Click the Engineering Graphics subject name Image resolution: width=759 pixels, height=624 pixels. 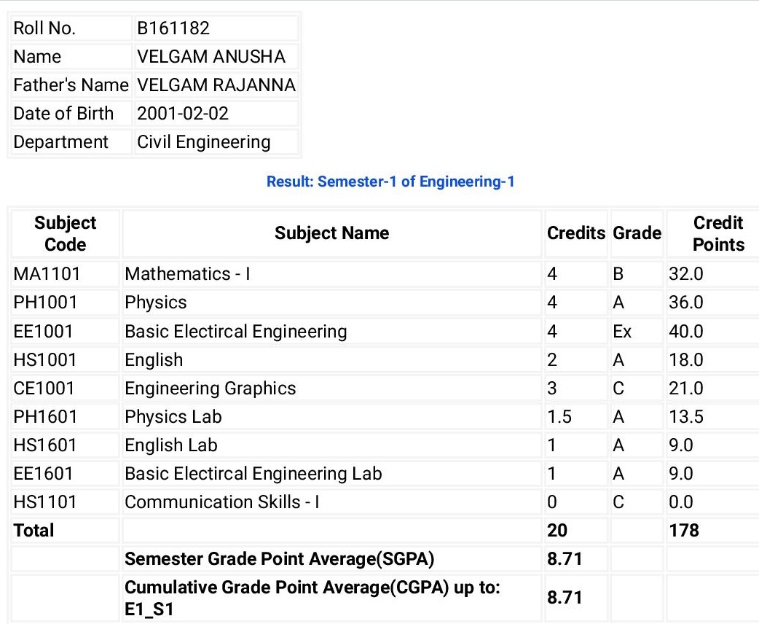[210, 389]
